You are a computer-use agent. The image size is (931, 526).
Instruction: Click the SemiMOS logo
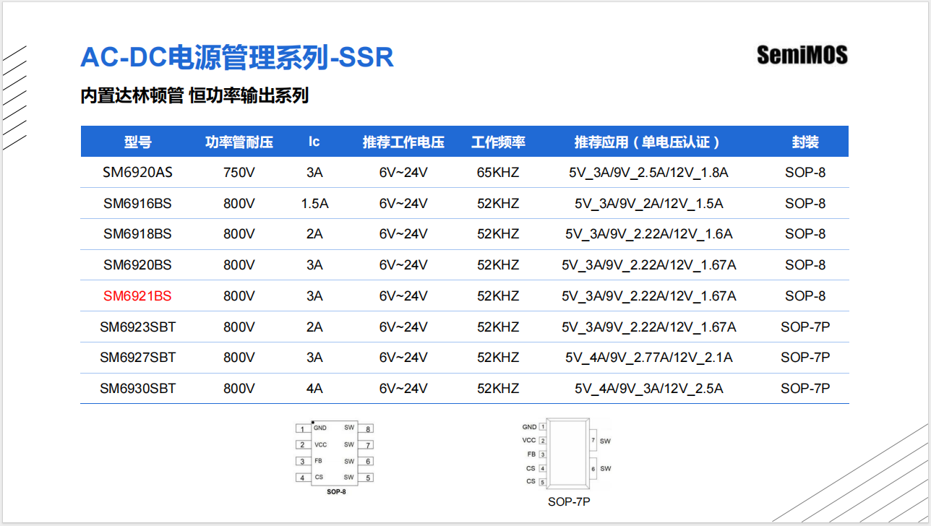click(x=802, y=55)
